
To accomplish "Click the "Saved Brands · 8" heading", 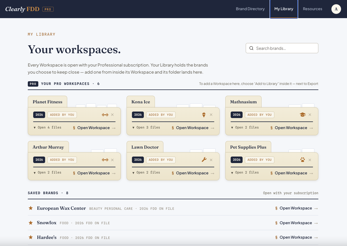I will 48,193.
